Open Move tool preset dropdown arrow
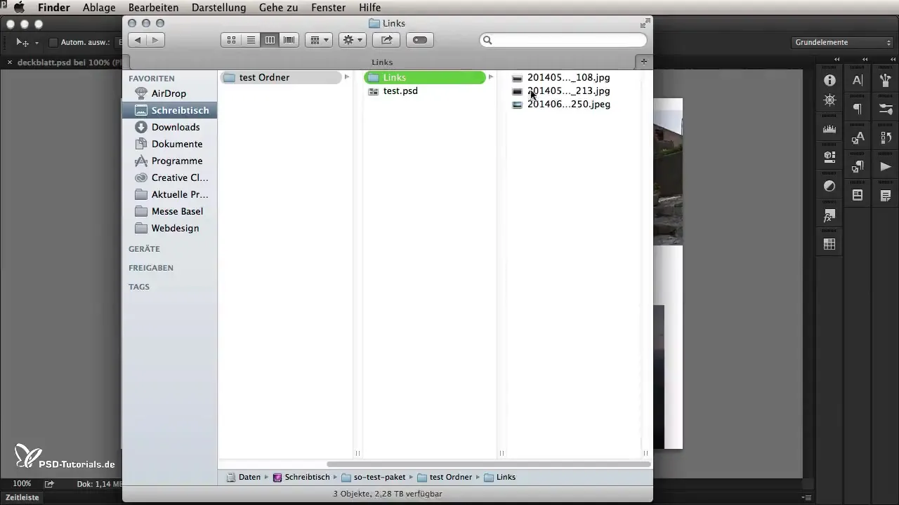Viewport: 899px width, 505px height. point(37,43)
